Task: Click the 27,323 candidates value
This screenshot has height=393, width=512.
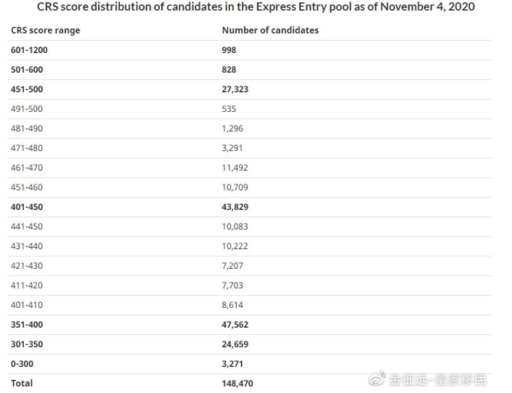Action: click(x=235, y=89)
